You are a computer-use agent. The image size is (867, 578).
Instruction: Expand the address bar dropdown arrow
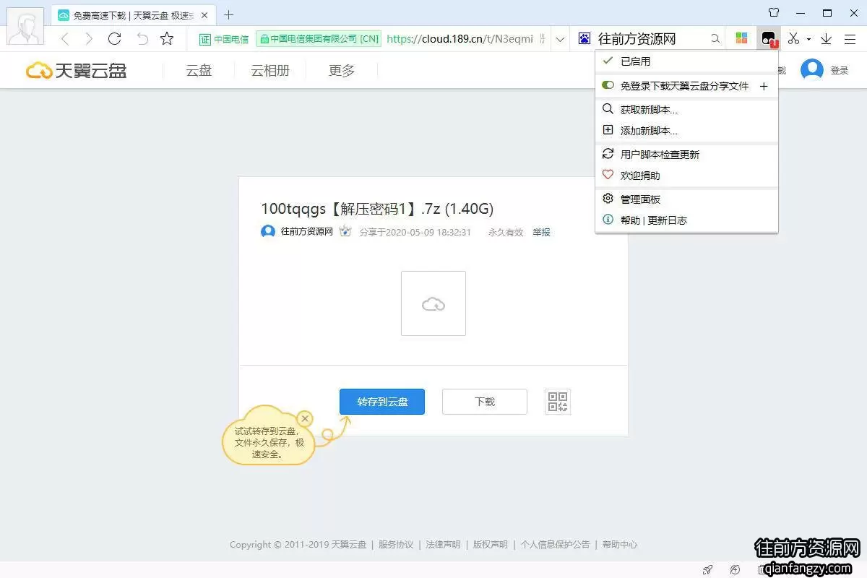click(559, 39)
